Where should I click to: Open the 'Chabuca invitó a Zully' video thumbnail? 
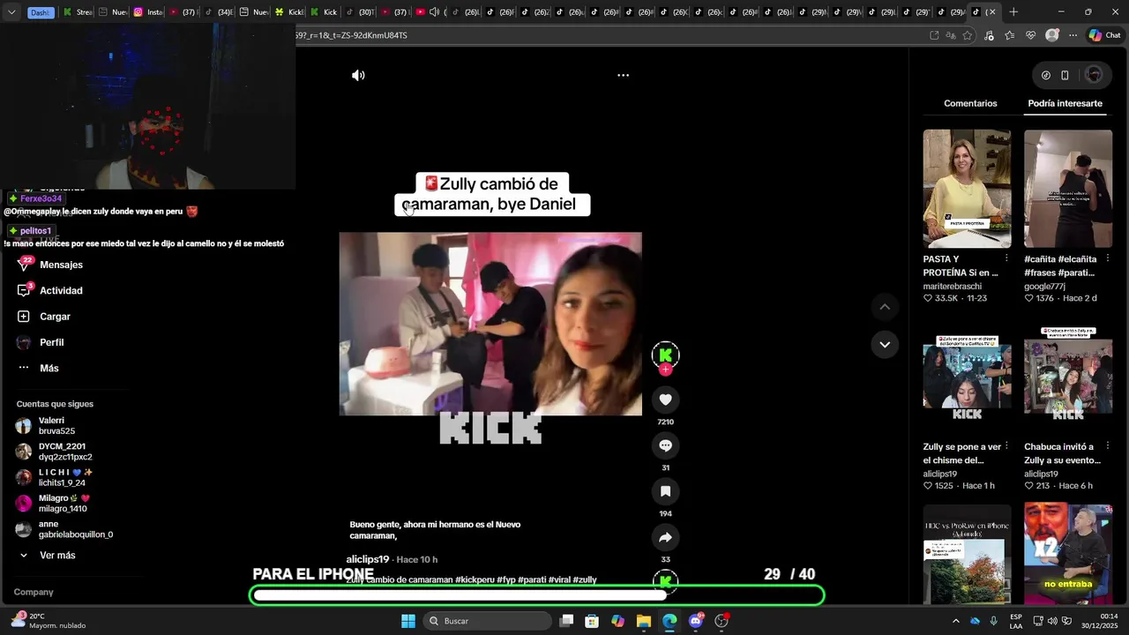coord(1068,376)
